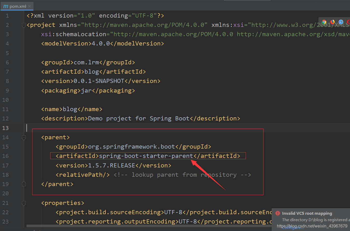Image resolution: width=350 pixels, height=231 pixels.
Task: Click the opening parent tag on line 14
Action: [x=55, y=137]
